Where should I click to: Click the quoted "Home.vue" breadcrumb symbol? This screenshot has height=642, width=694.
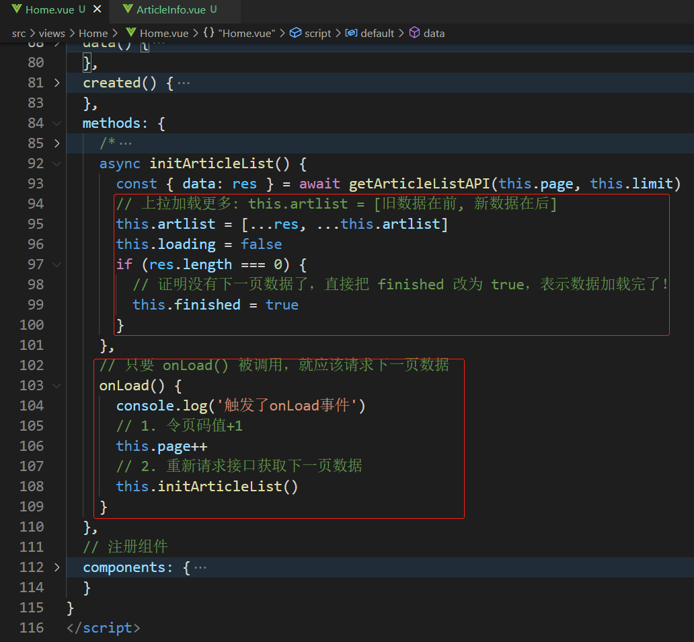point(247,33)
